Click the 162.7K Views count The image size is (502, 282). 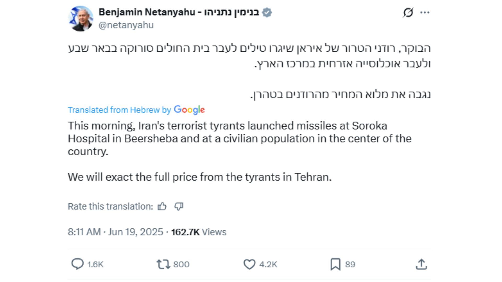pyautogui.click(x=199, y=232)
